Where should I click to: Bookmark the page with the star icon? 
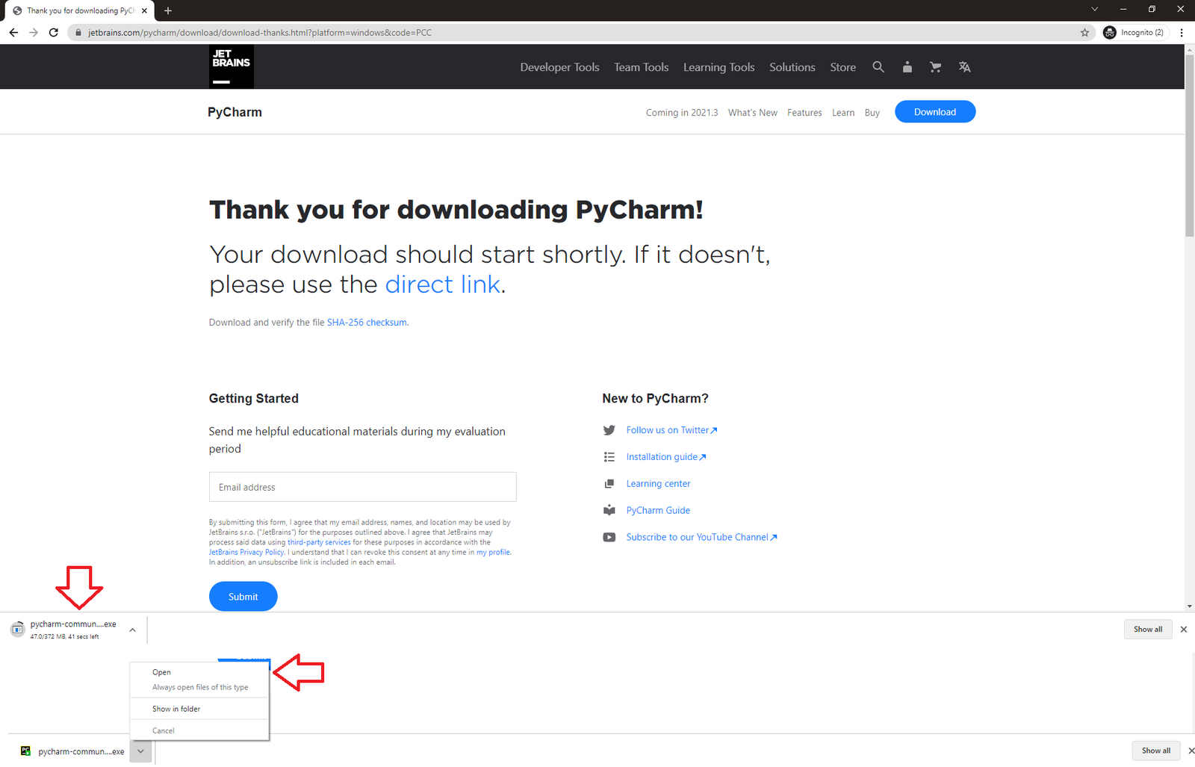pyautogui.click(x=1084, y=32)
